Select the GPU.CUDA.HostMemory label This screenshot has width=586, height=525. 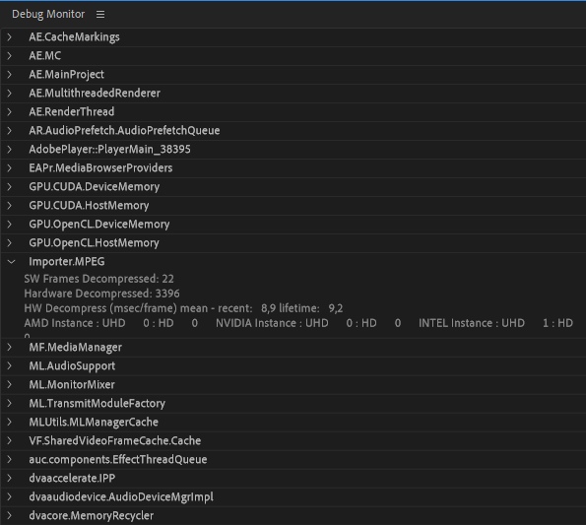pyautogui.click(x=89, y=205)
